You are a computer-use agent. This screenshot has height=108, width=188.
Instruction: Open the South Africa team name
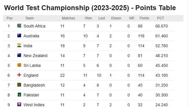click(x=34, y=26)
